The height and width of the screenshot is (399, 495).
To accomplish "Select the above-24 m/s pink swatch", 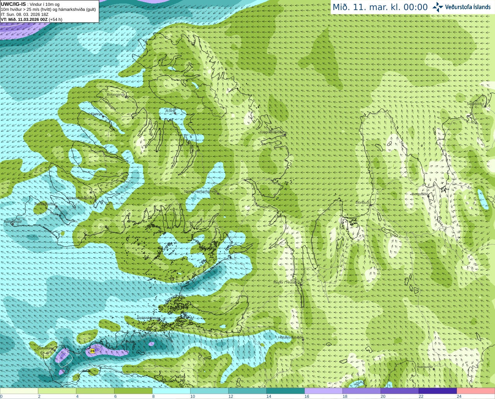I will pos(476,391).
